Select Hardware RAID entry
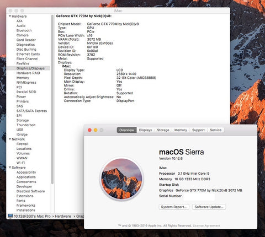The height and width of the screenshot is (237, 265). (28, 73)
